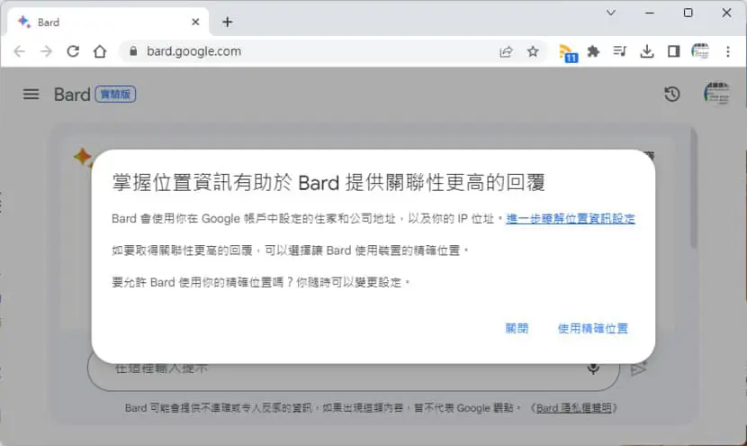Click the Google account avatar in Bard
Image resolution: width=747 pixels, height=446 pixels.
(x=717, y=94)
